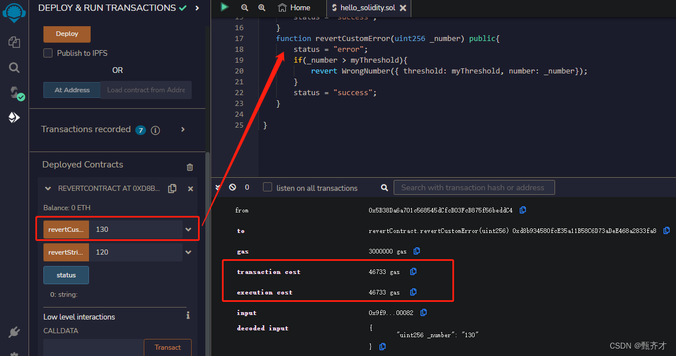Click the terminal search magnifier icon

[x=384, y=188]
